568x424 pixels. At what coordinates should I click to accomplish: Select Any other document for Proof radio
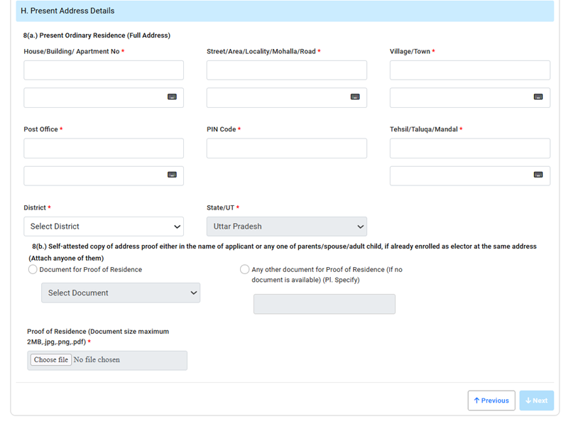pos(245,270)
